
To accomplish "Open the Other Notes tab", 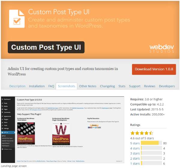I will coord(88,86).
